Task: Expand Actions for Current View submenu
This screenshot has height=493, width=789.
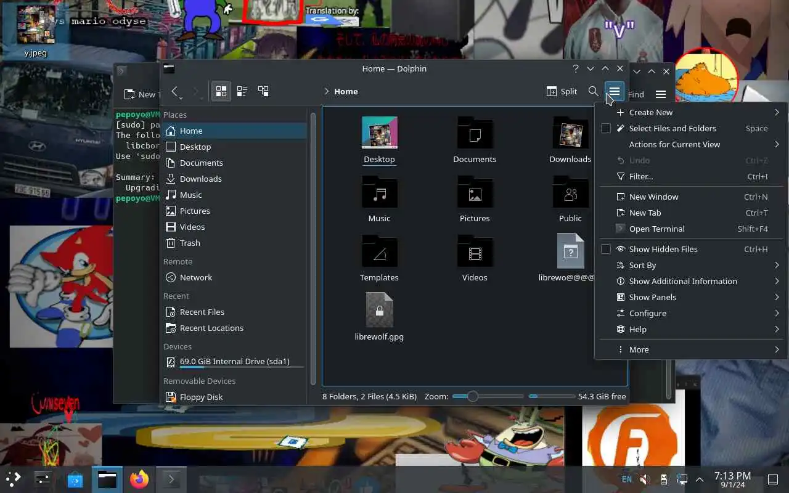Action: tap(691, 144)
